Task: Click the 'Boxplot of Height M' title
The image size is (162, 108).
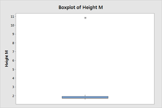Action: (81, 7)
